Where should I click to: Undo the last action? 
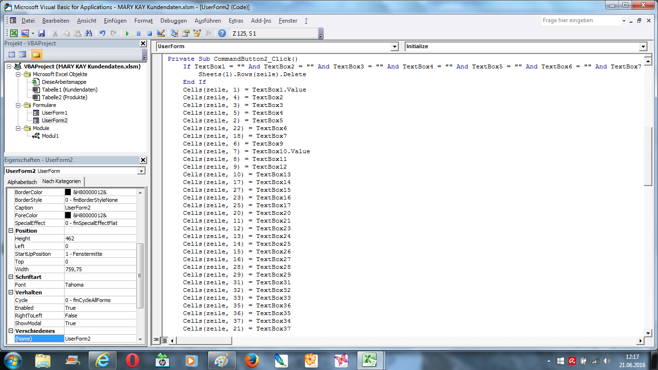tap(102, 33)
